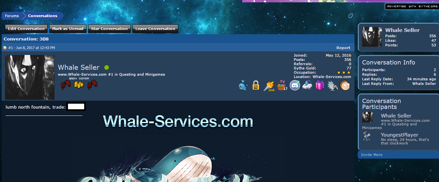Click the Whale-Services.com signature banner

pos(178,121)
